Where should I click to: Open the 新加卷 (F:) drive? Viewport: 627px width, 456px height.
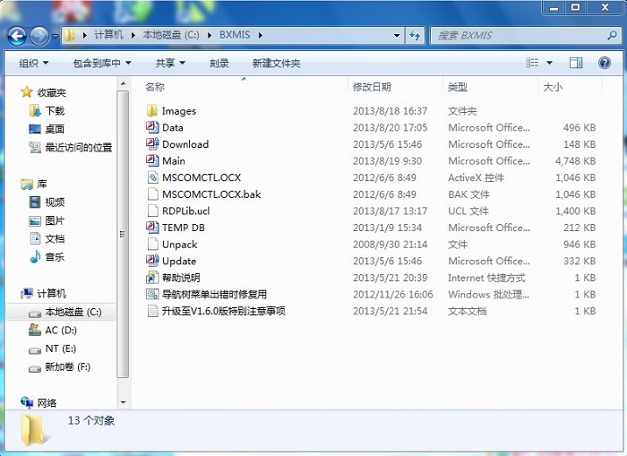67,366
